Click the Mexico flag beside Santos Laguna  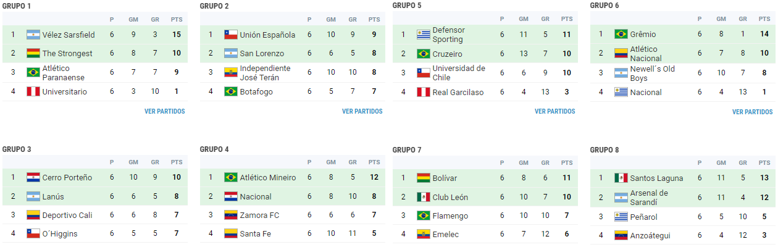coord(621,178)
